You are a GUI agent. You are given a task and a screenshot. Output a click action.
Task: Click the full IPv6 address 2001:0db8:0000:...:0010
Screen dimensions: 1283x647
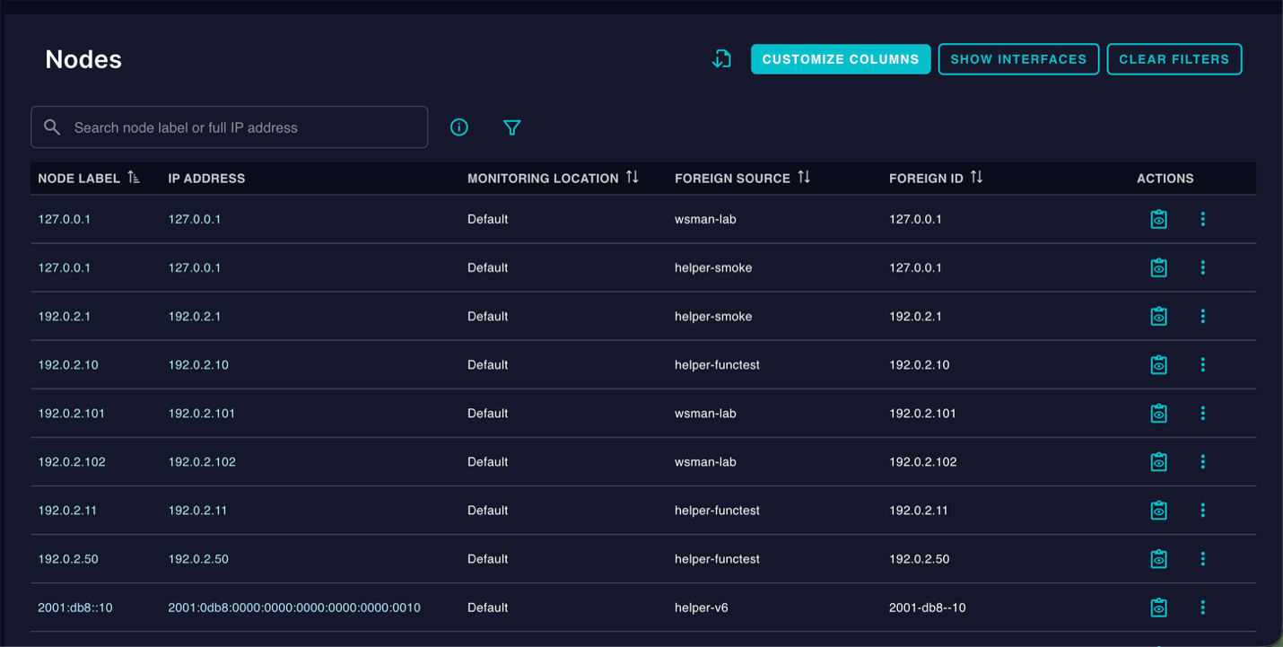point(294,608)
